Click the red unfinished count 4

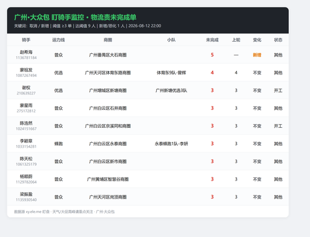[x=212, y=73]
